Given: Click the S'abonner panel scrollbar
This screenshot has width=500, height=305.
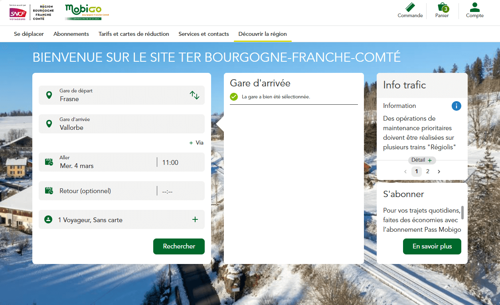Looking at the screenshot, I should [462, 213].
